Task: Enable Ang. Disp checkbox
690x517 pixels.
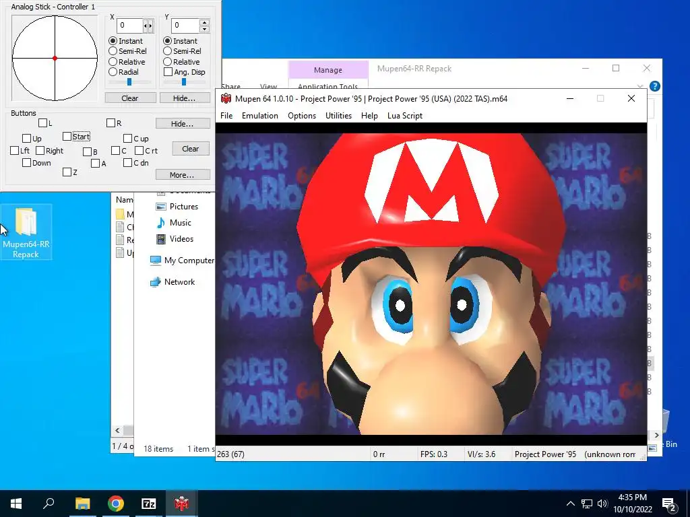Action: [168, 71]
